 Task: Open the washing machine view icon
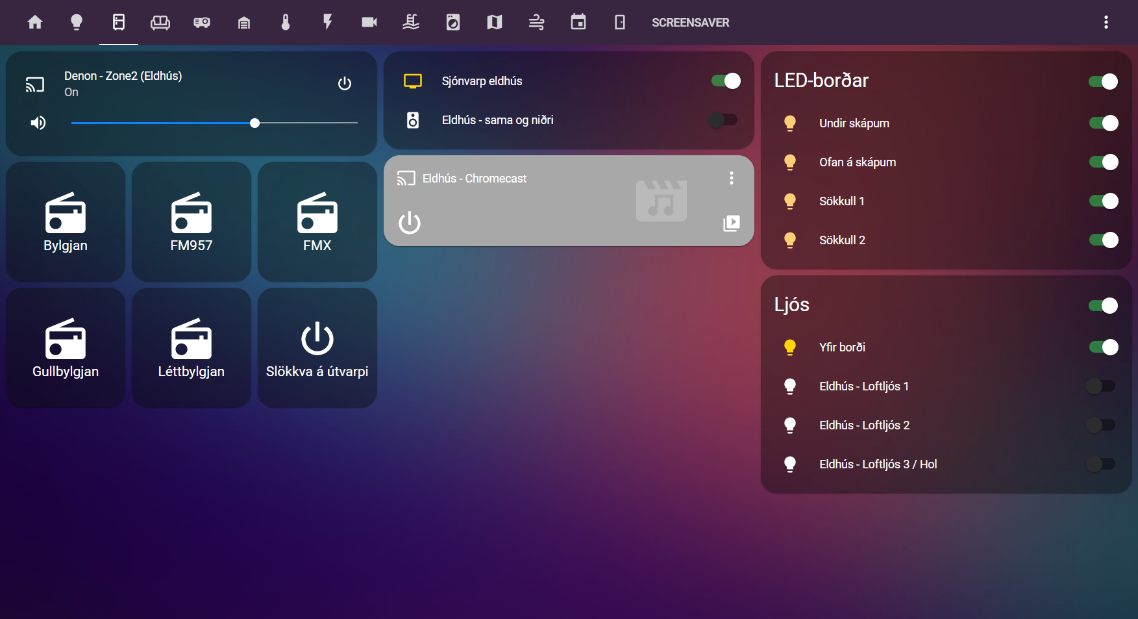[x=453, y=23]
